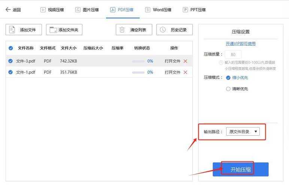289x187 pixels.
Task: Remove 文件-3.pdf with red X
Action: [x=185, y=61]
